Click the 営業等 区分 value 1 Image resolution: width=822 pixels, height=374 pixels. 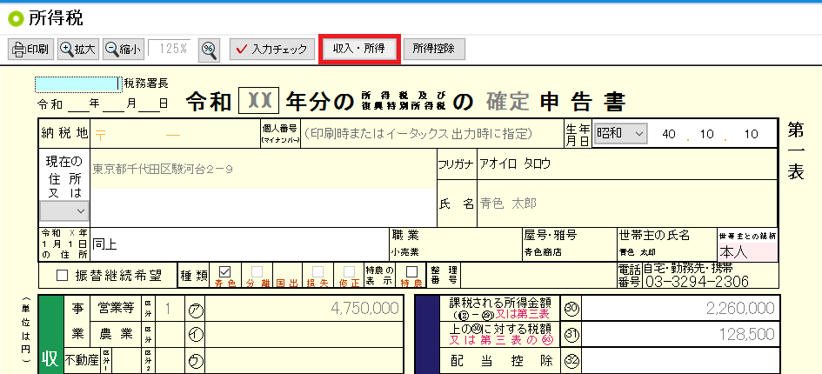[168, 309]
